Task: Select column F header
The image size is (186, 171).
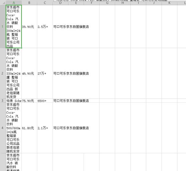Action: pyautogui.click(x=92, y=3)
